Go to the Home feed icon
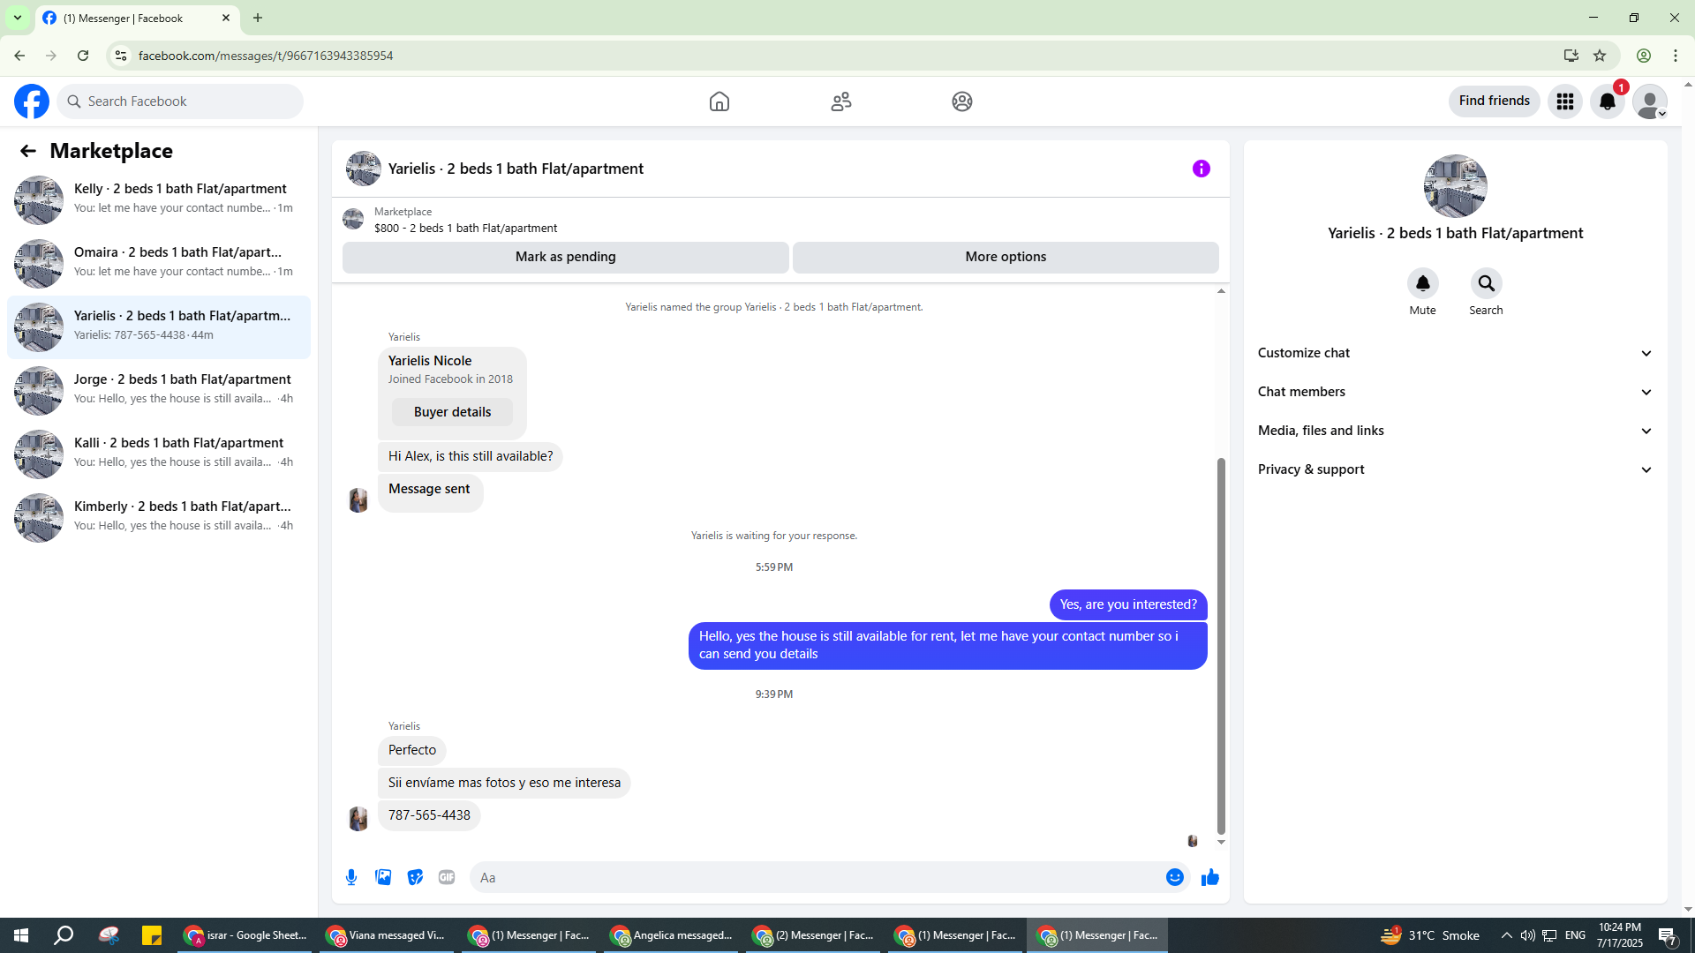Screen dimensions: 1695x953 tap(719, 101)
